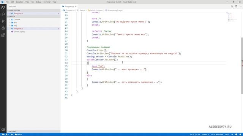The width and height of the screenshot is (243, 136).
Task: Click the obj folder icon
Action: tap(13, 26)
